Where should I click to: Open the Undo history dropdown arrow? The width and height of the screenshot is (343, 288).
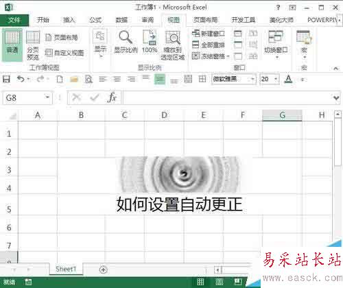(x=29, y=80)
